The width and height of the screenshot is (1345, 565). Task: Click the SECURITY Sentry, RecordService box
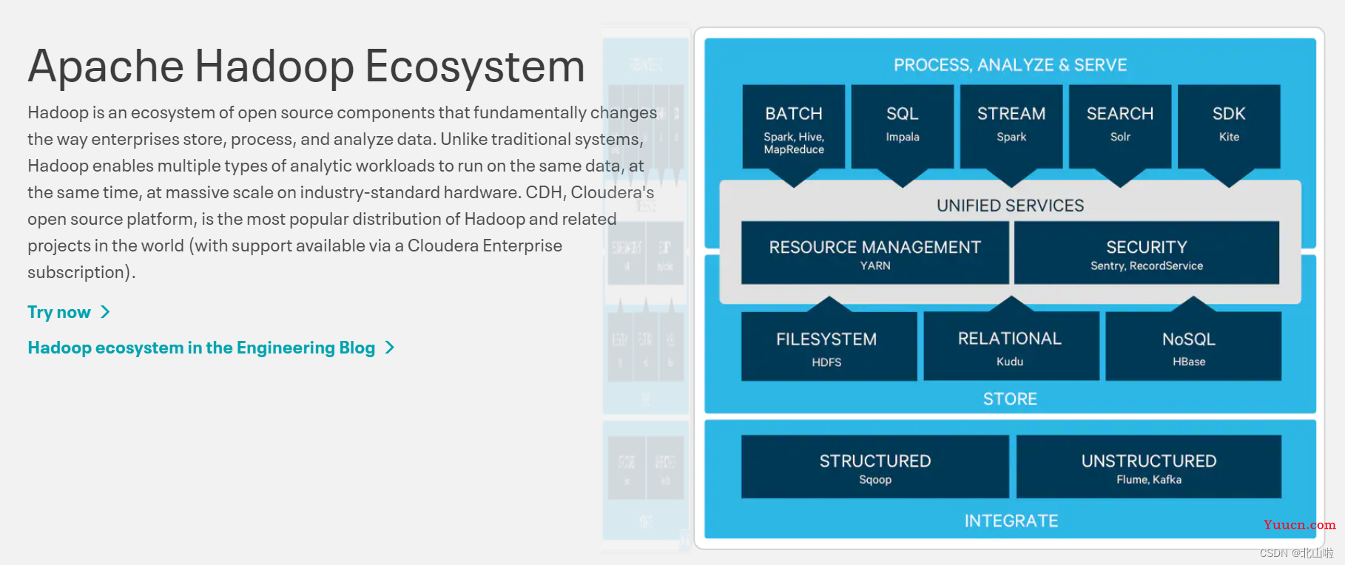[1147, 253]
